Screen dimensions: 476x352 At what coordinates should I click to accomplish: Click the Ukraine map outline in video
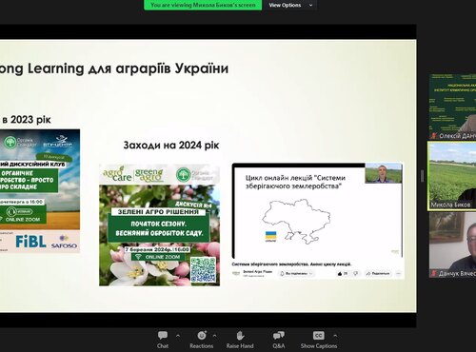click(x=296, y=221)
